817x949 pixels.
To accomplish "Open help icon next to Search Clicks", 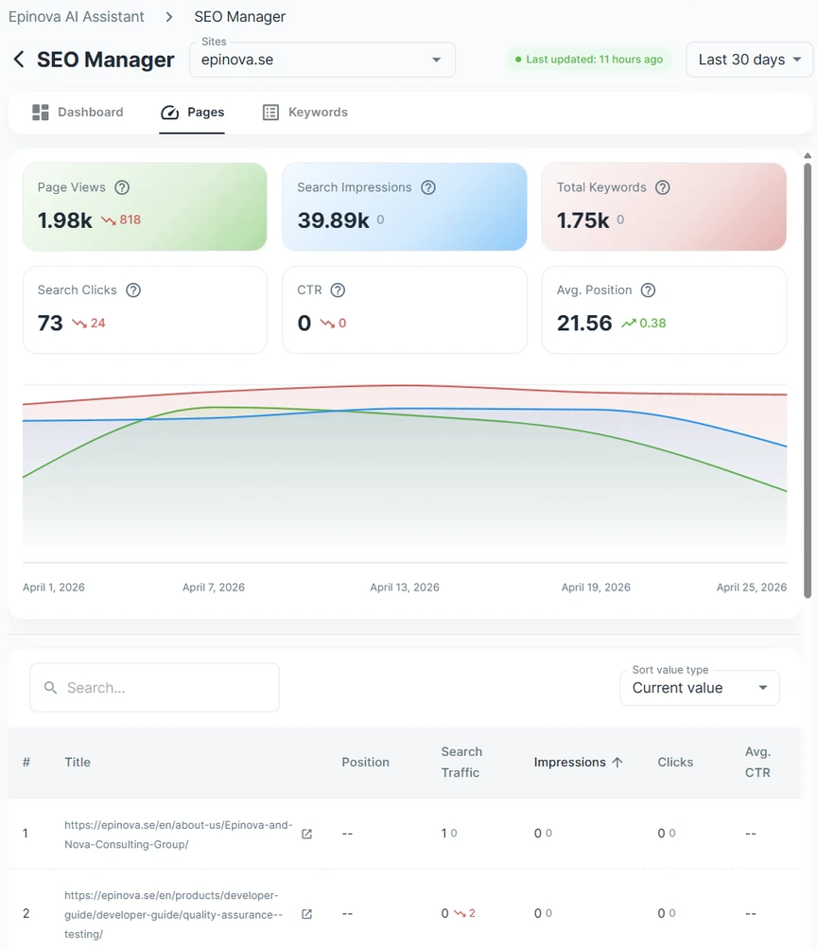I will 133,290.
